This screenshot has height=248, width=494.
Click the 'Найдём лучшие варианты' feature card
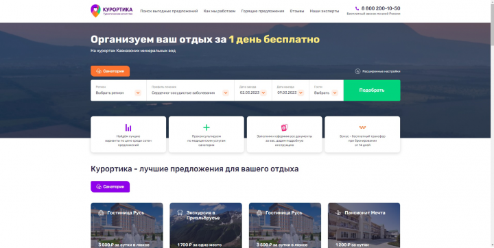tap(128, 134)
